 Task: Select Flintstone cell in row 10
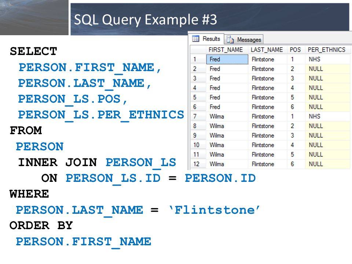(x=268, y=145)
